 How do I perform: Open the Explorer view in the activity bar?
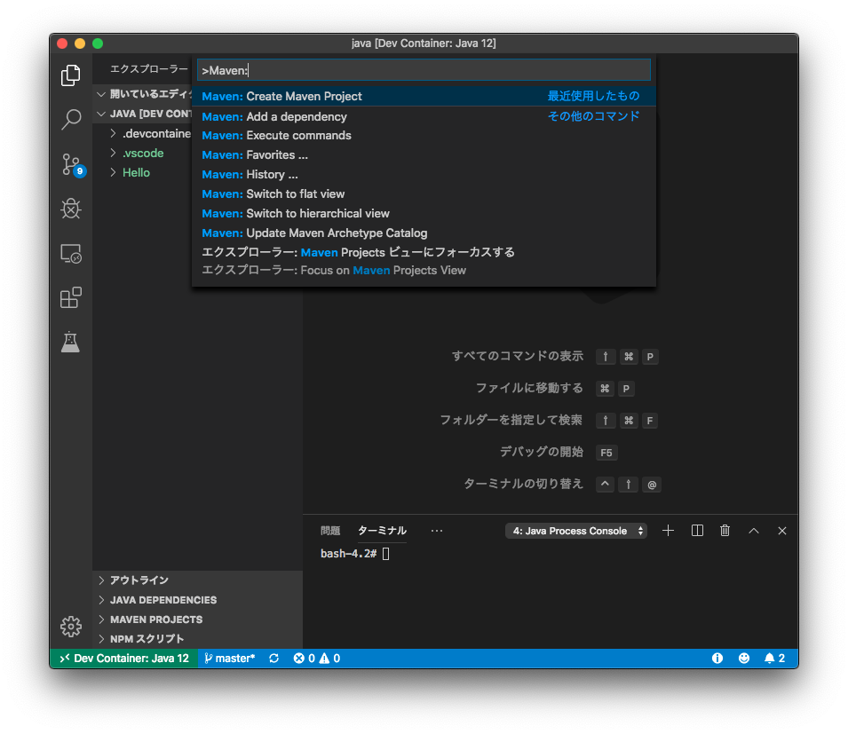tap(71, 75)
